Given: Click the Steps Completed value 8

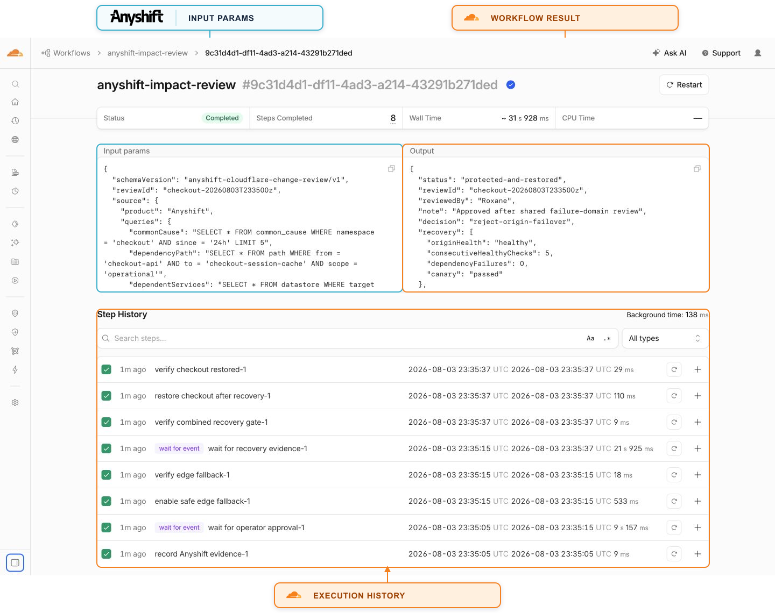Looking at the screenshot, I should [x=393, y=118].
